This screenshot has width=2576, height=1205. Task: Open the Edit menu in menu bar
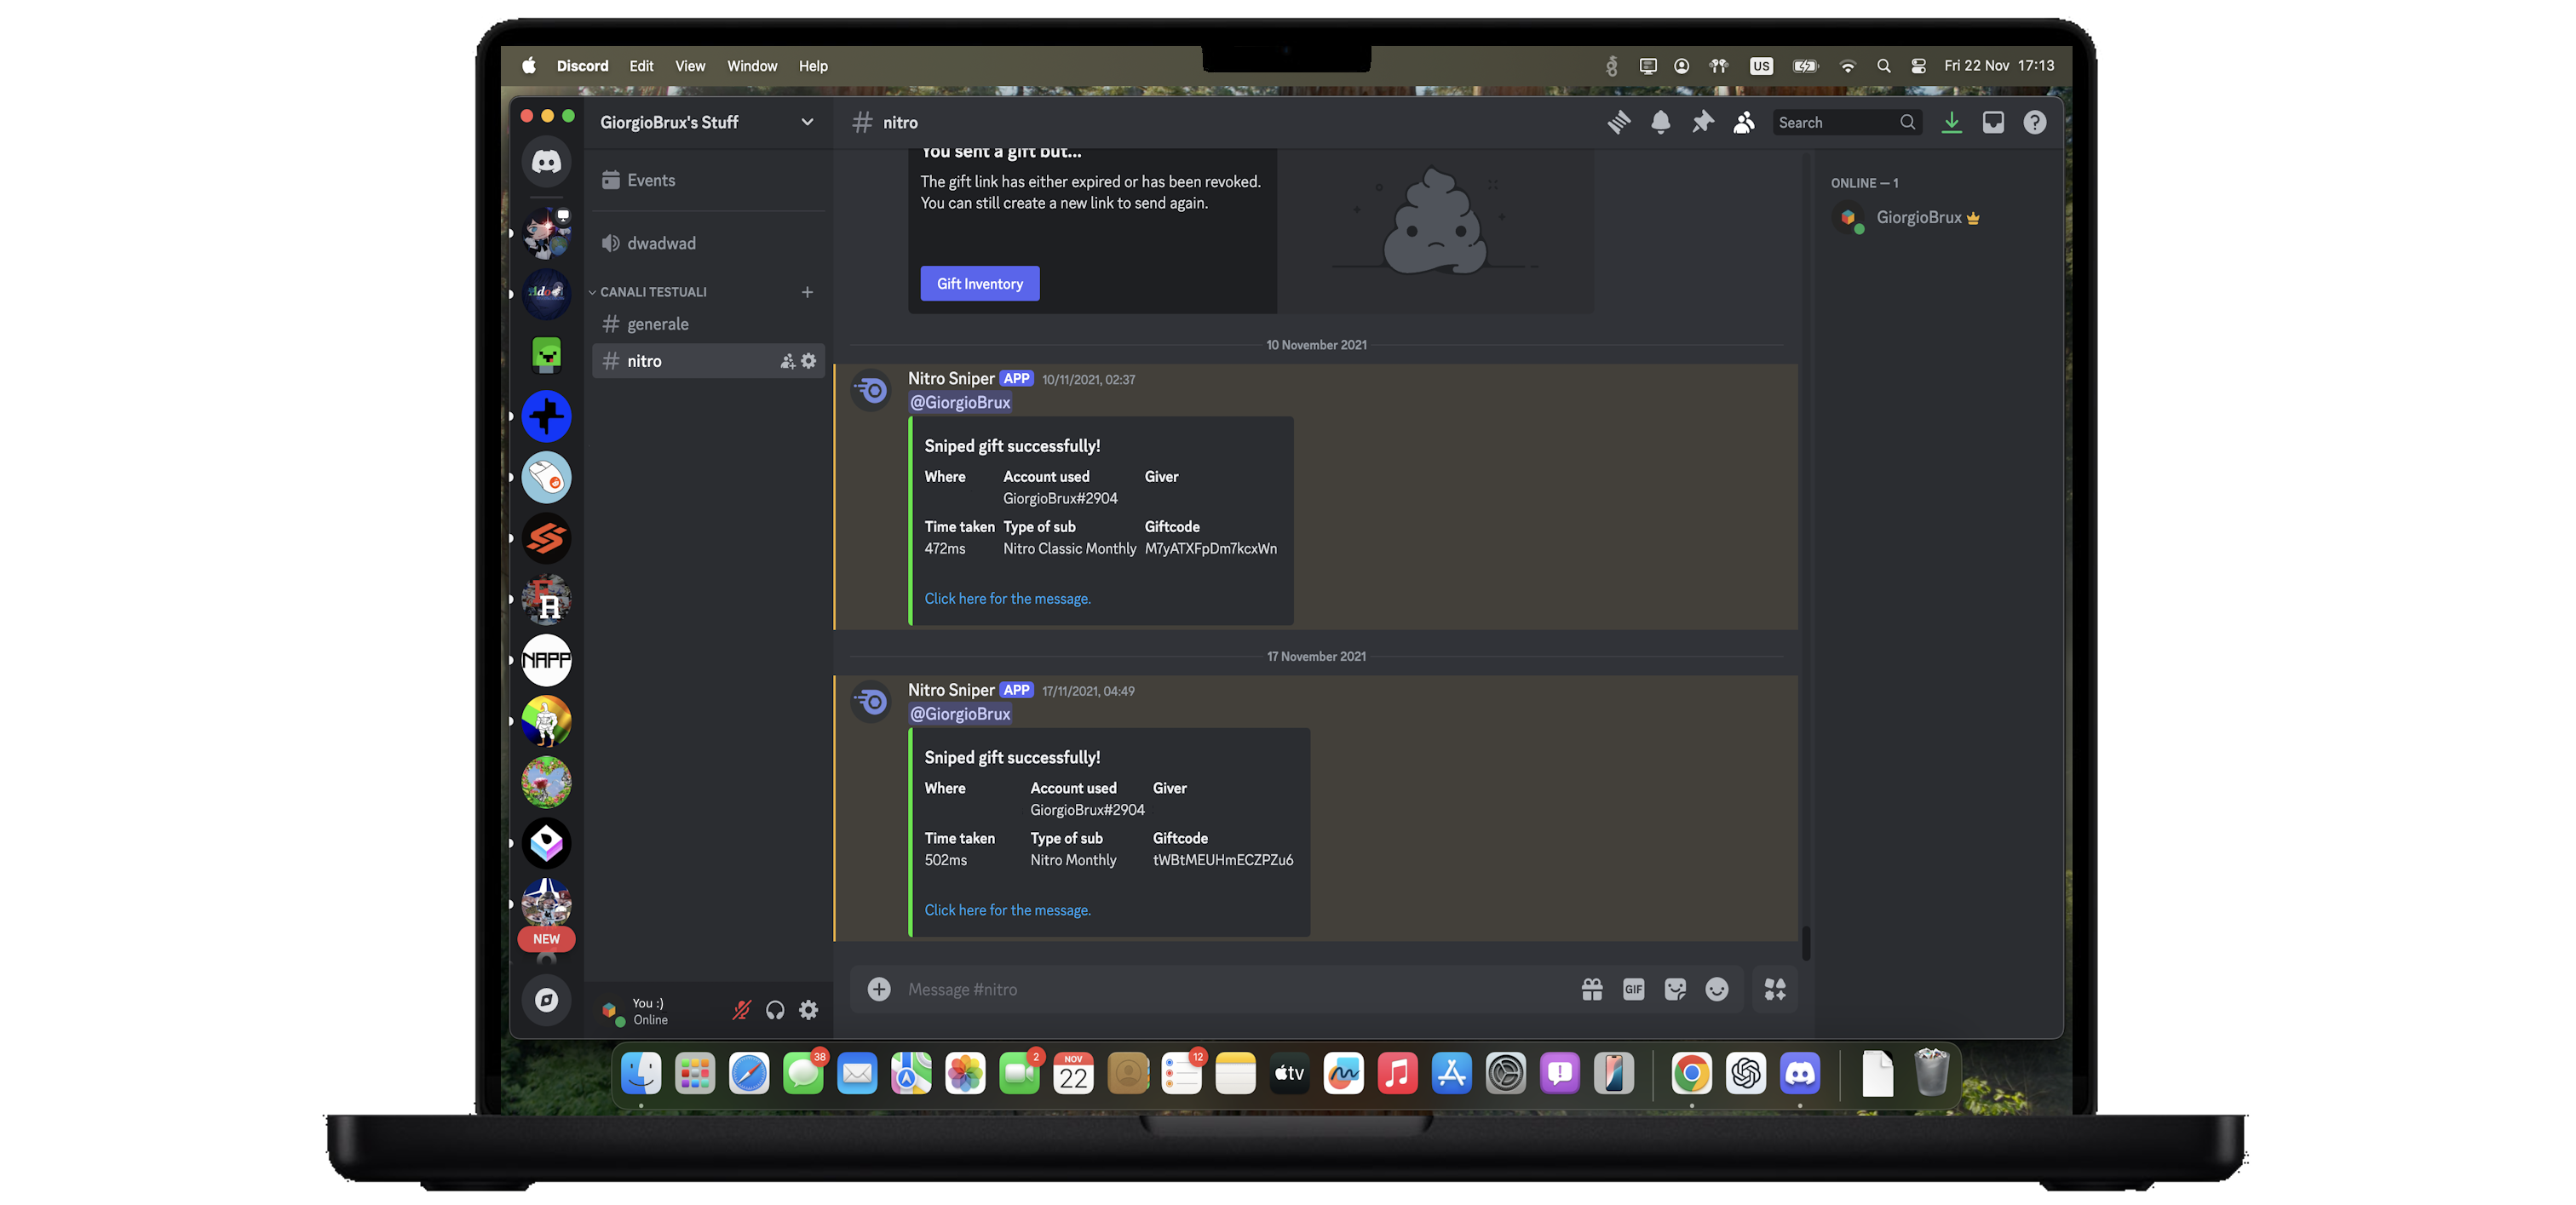641,66
